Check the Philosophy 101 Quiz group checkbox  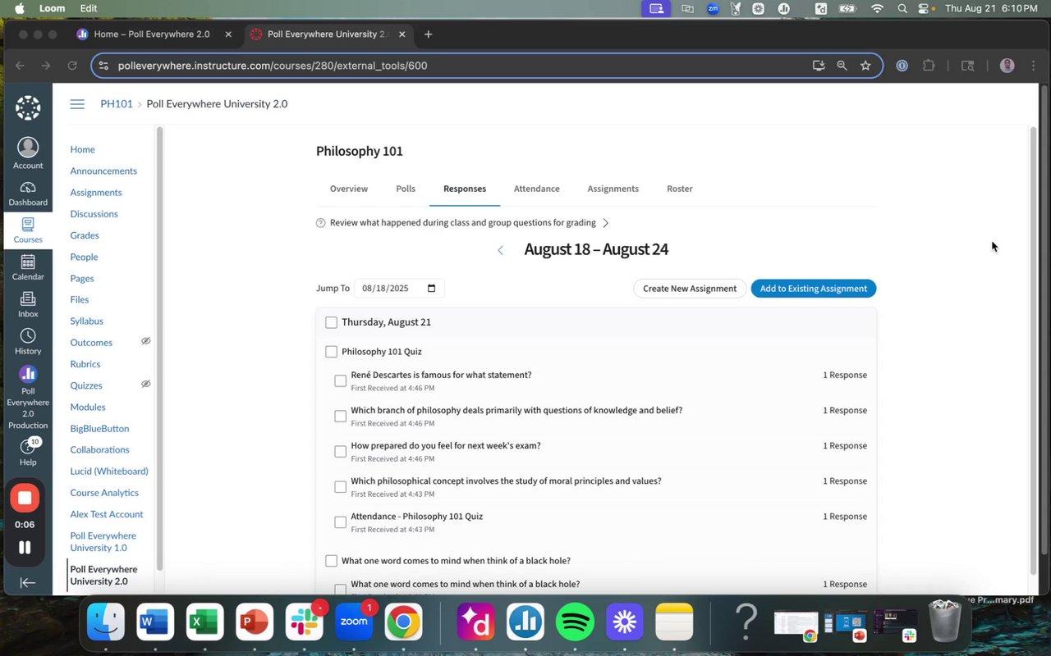click(331, 352)
